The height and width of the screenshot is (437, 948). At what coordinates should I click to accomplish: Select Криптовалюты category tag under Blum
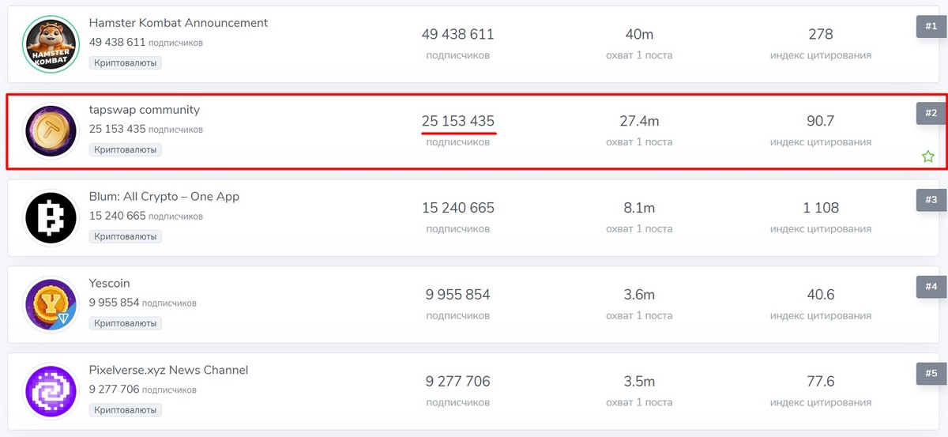[126, 236]
